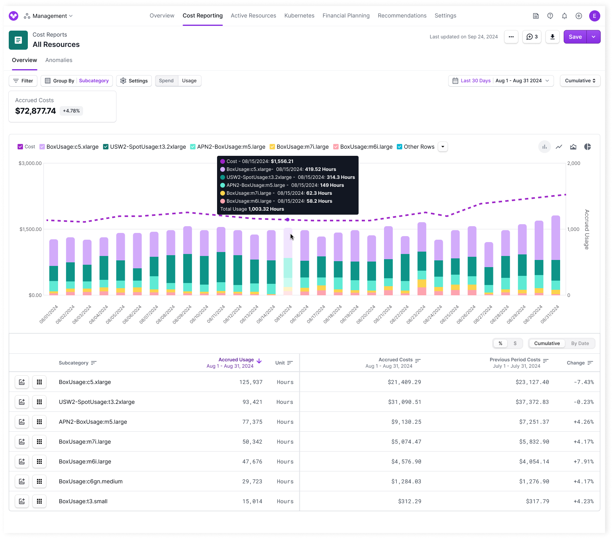This screenshot has height=539, width=613.
Task: Toggle BoxUsage:m7i.large legend checkbox
Action: [272, 147]
